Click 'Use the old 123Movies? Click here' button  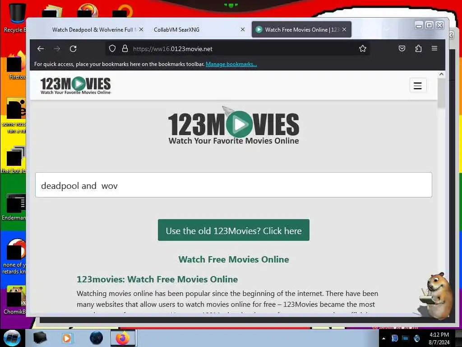pos(234,230)
